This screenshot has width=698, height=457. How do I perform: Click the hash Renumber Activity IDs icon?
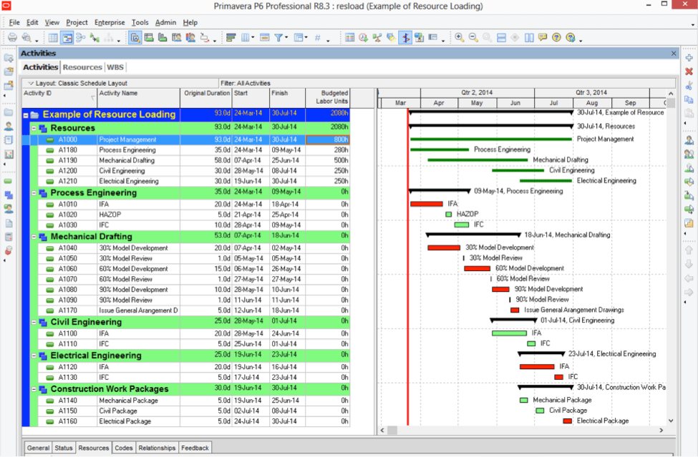click(x=317, y=38)
